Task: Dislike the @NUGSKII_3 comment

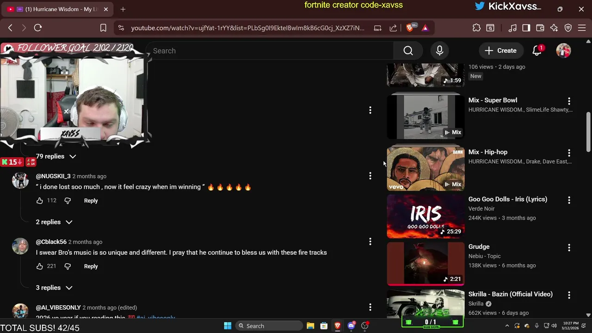Action: pos(68,201)
